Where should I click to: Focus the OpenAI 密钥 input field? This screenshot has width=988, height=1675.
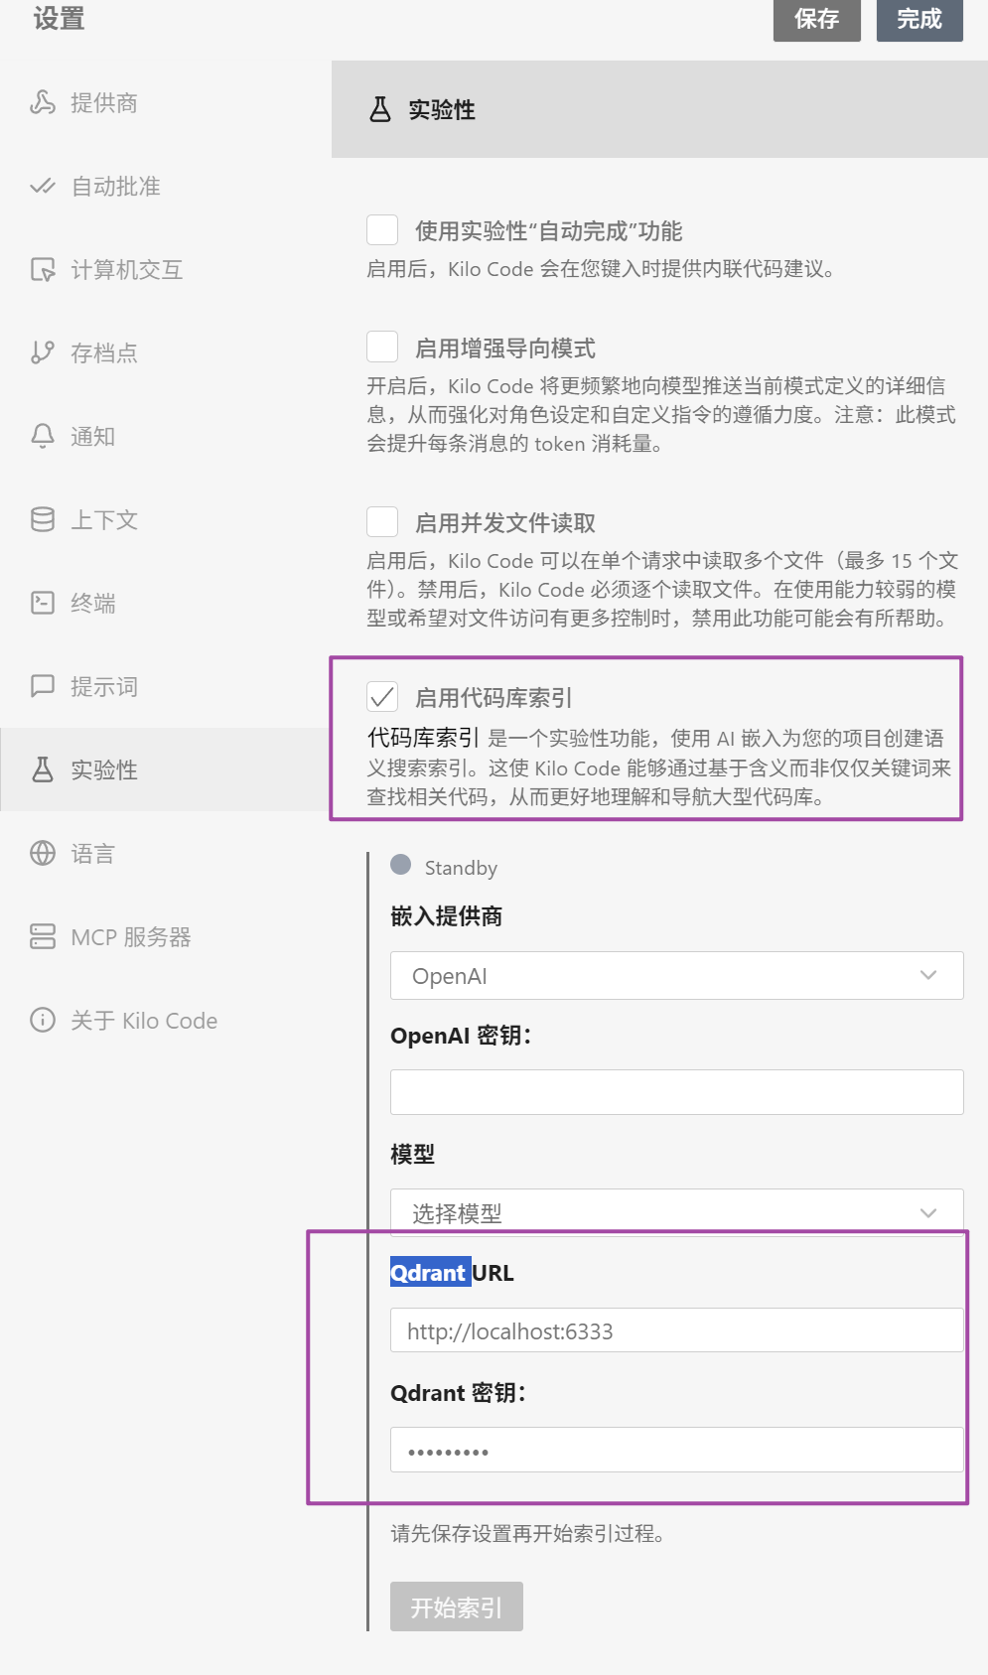(x=677, y=1092)
